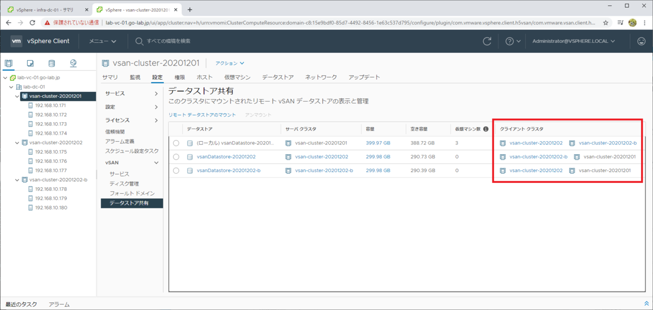This screenshot has width=653, height=310.
Task: Open vsanDatastore-20201202-b datastore link
Action: (229, 170)
